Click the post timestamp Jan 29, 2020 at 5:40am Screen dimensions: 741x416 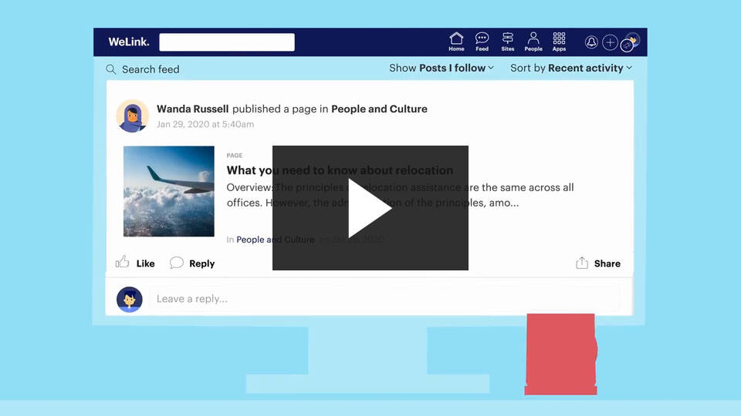[205, 125]
